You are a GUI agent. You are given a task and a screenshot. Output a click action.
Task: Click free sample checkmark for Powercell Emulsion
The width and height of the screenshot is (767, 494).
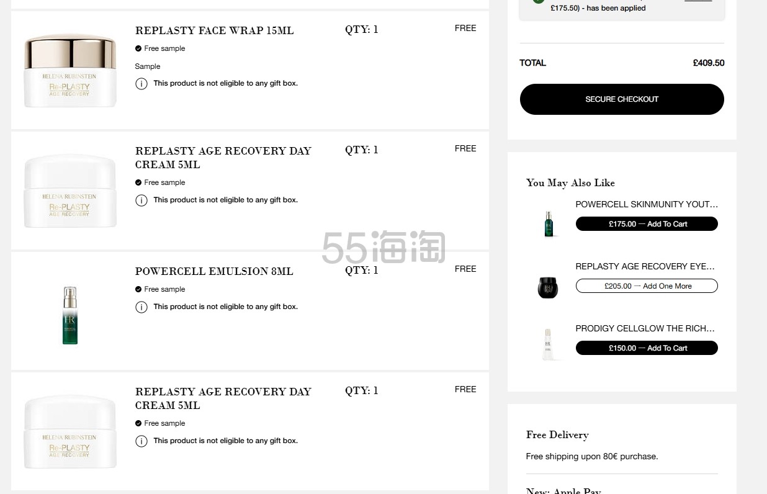138,289
